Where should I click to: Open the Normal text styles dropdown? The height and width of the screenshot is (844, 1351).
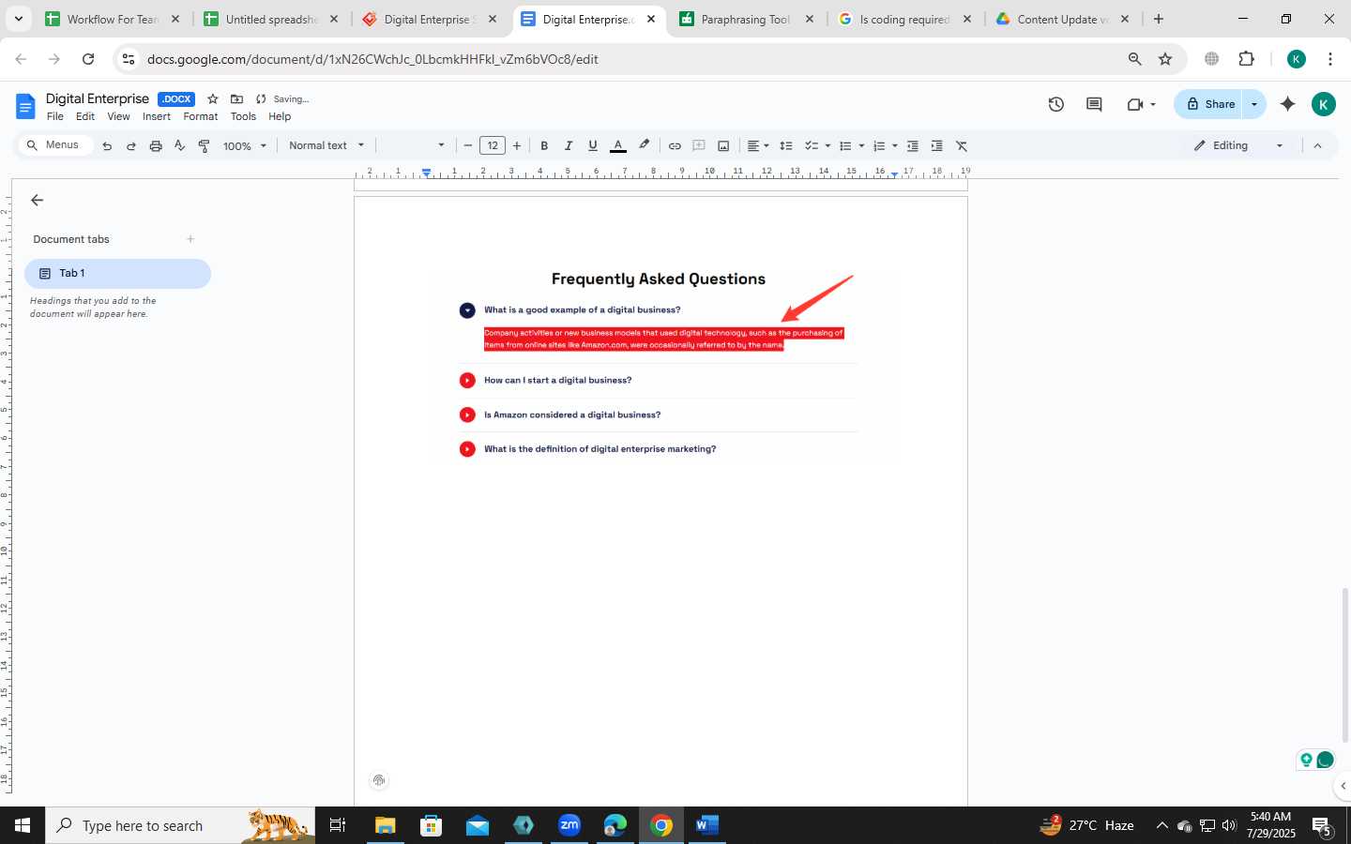(x=326, y=146)
